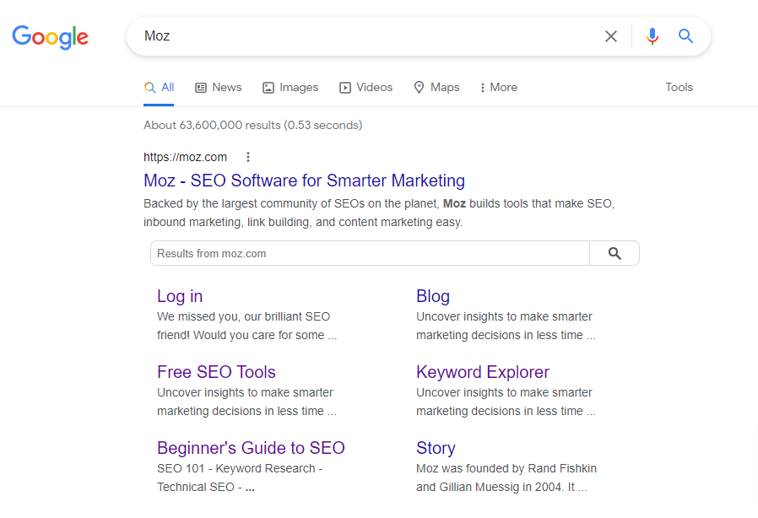
Task: Open the Free SEO Tools sitelink
Action: tap(216, 372)
